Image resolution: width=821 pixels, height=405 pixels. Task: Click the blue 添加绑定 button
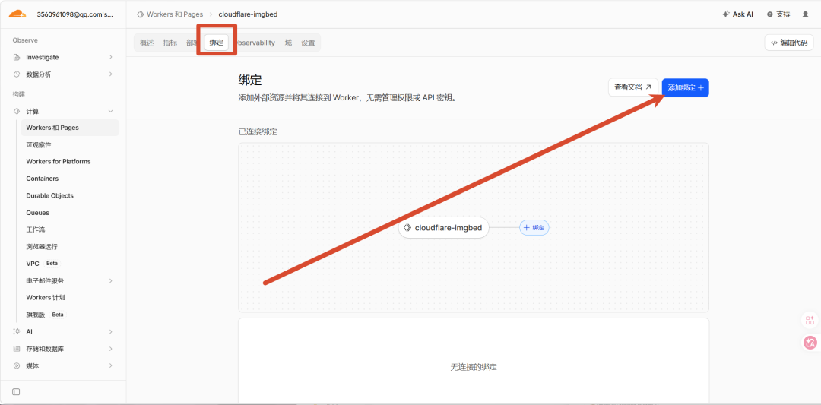coord(686,87)
